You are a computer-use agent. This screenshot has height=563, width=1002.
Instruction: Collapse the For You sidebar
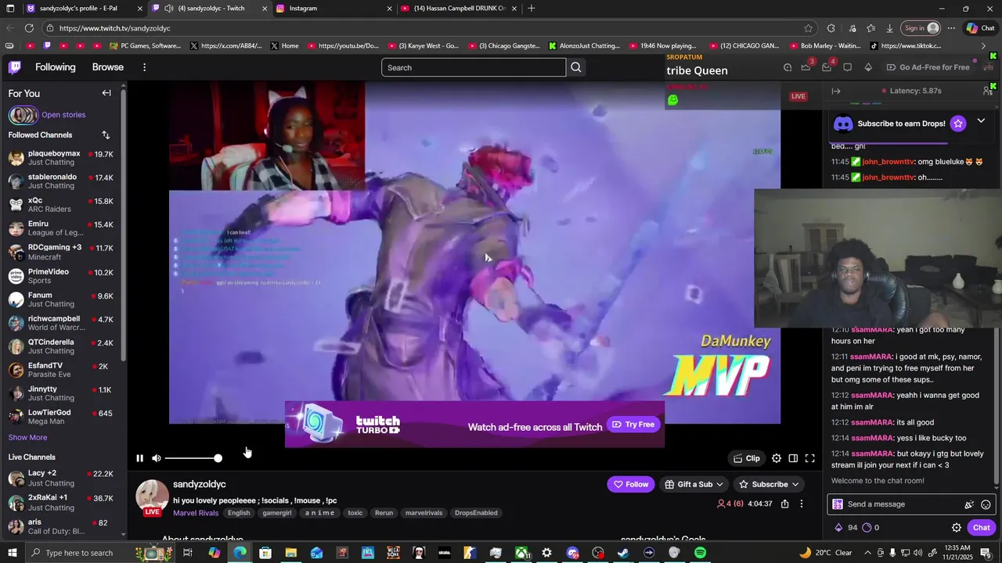coord(106,93)
